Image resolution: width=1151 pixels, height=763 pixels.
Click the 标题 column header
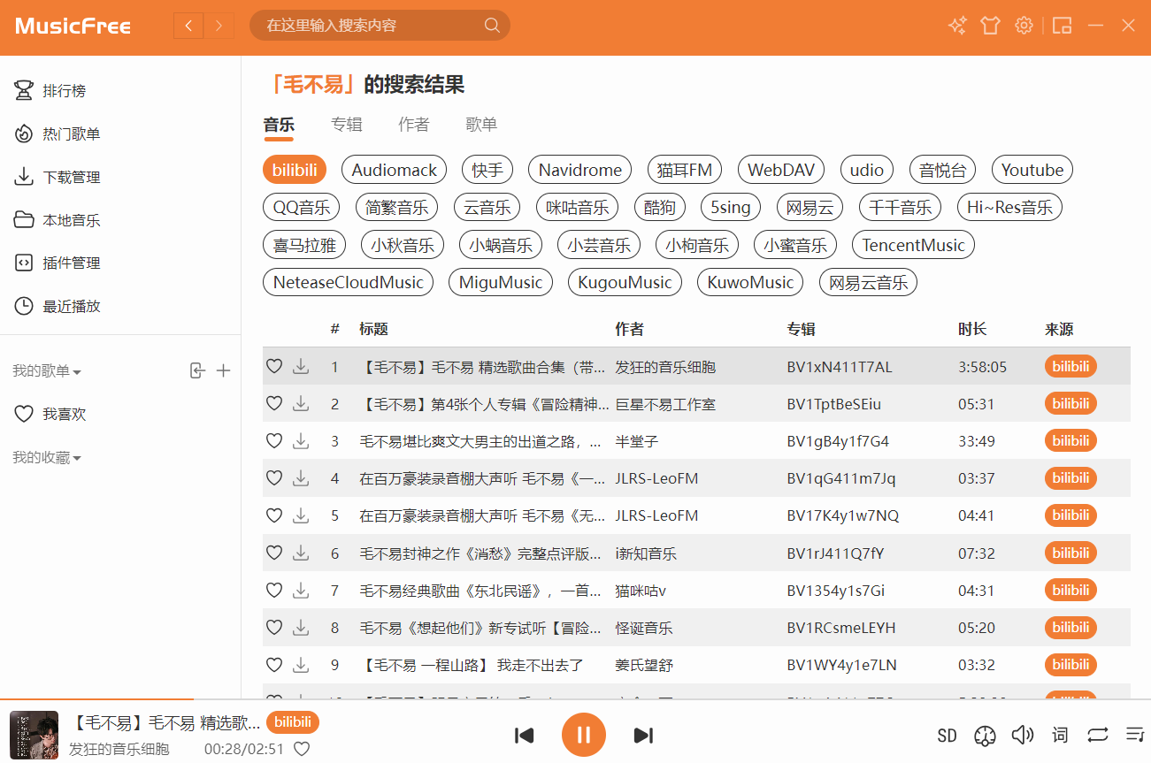pyautogui.click(x=373, y=329)
